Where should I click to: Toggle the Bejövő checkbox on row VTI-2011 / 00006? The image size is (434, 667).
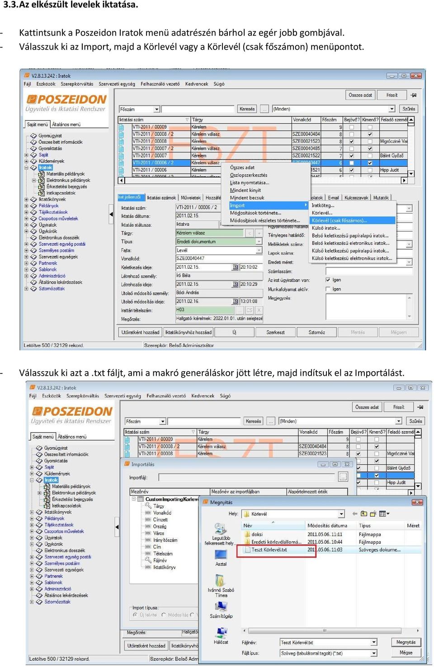tap(352, 170)
